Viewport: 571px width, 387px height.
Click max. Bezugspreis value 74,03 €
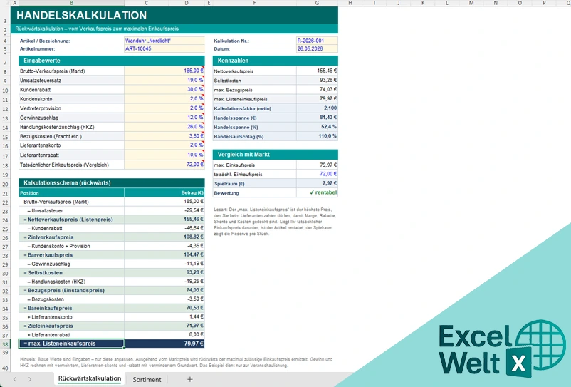(x=317, y=89)
